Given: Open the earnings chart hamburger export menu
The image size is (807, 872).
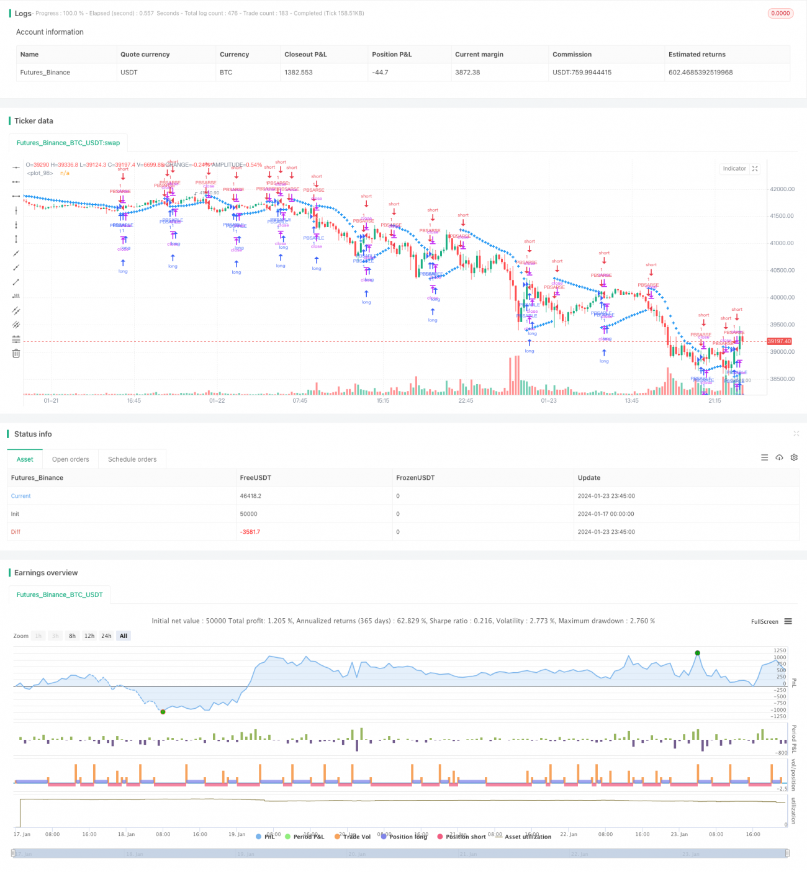Looking at the screenshot, I should 788,621.
